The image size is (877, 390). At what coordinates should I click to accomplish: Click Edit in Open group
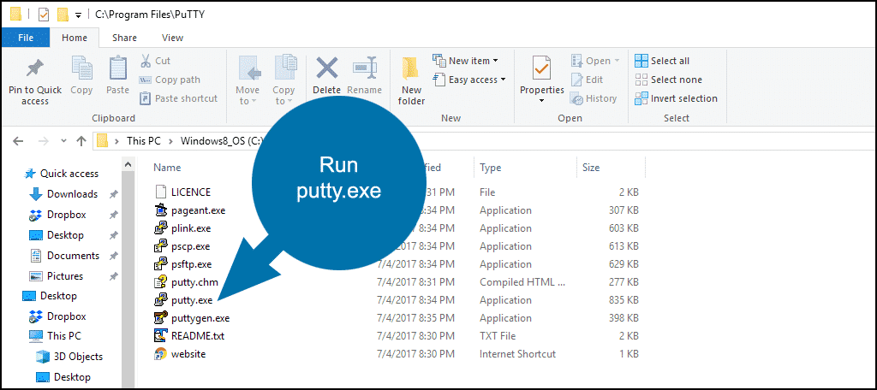[x=587, y=80]
